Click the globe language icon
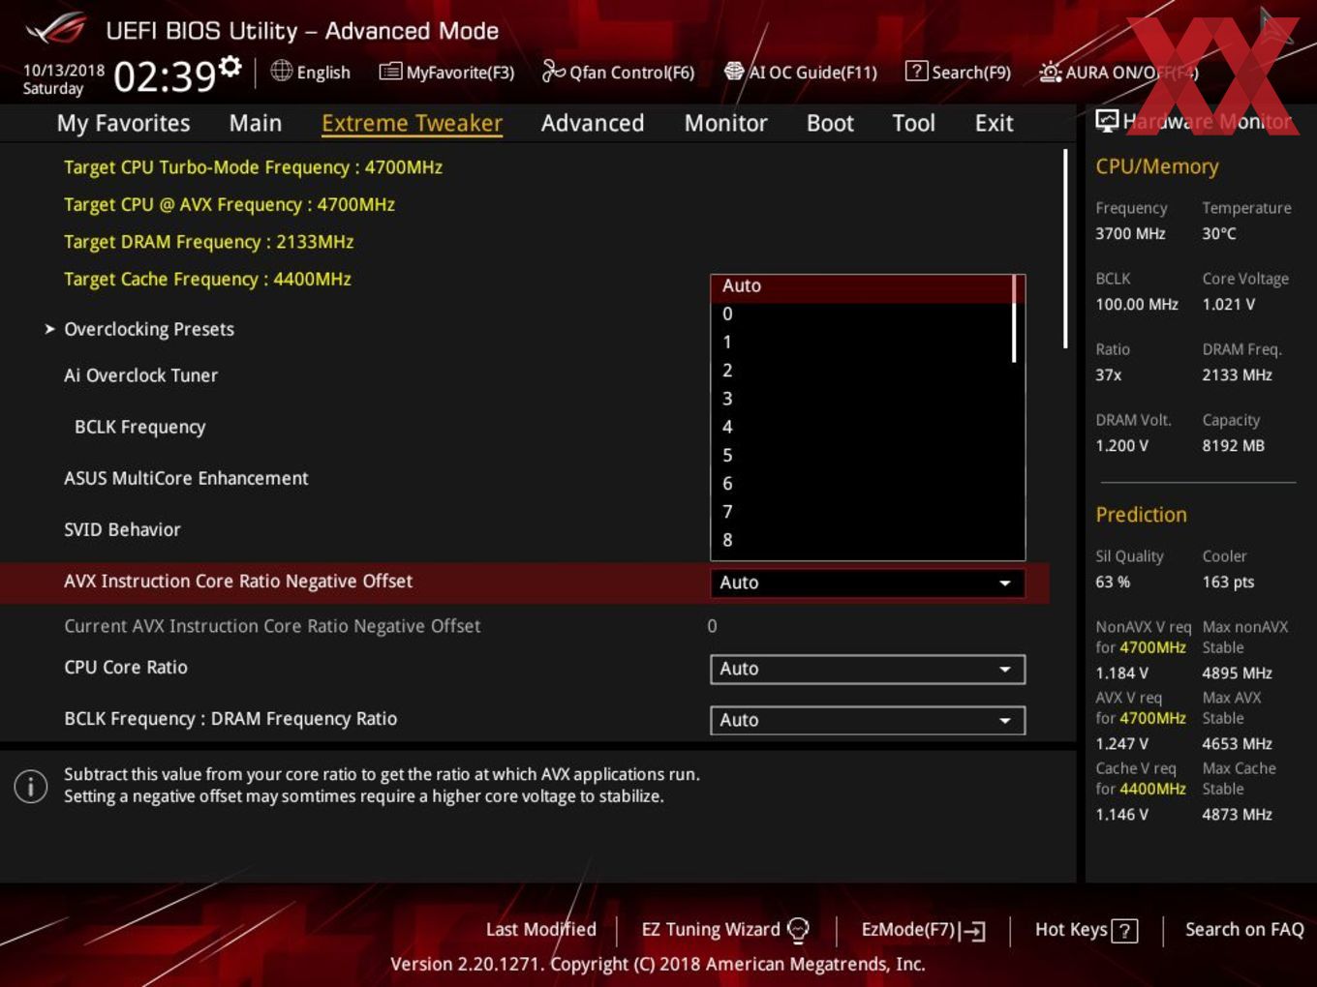Screen dimensions: 1317x987 tap(281, 71)
